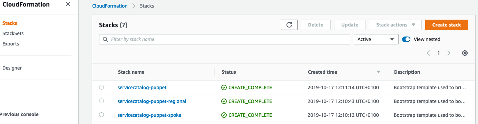The width and height of the screenshot is (478, 124).
Task: Toggle the View nested switch
Action: (406, 39)
